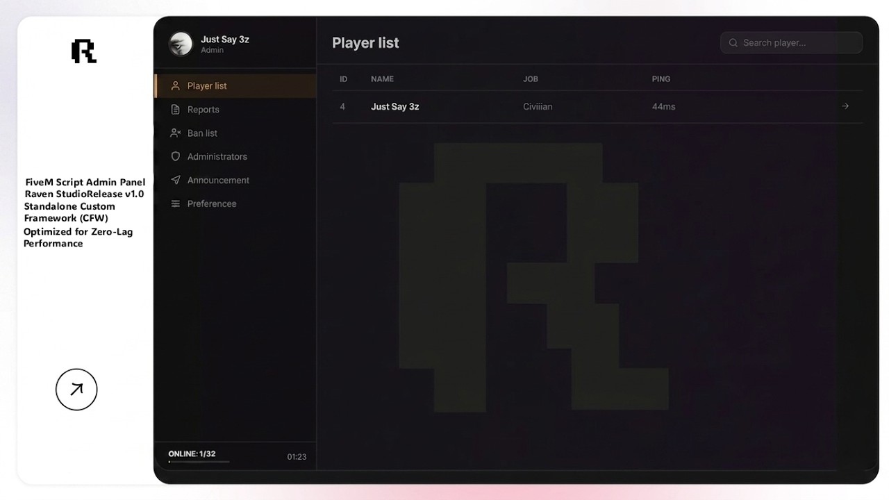Click the ID column header
The width and height of the screenshot is (889, 500).
(343, 79)
